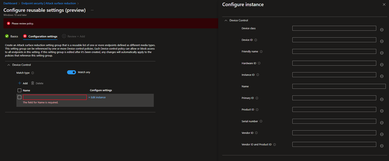This screenshot has width=389, height=161.
Task: Click the info icon next to Device ID
Action: (256, 40)
